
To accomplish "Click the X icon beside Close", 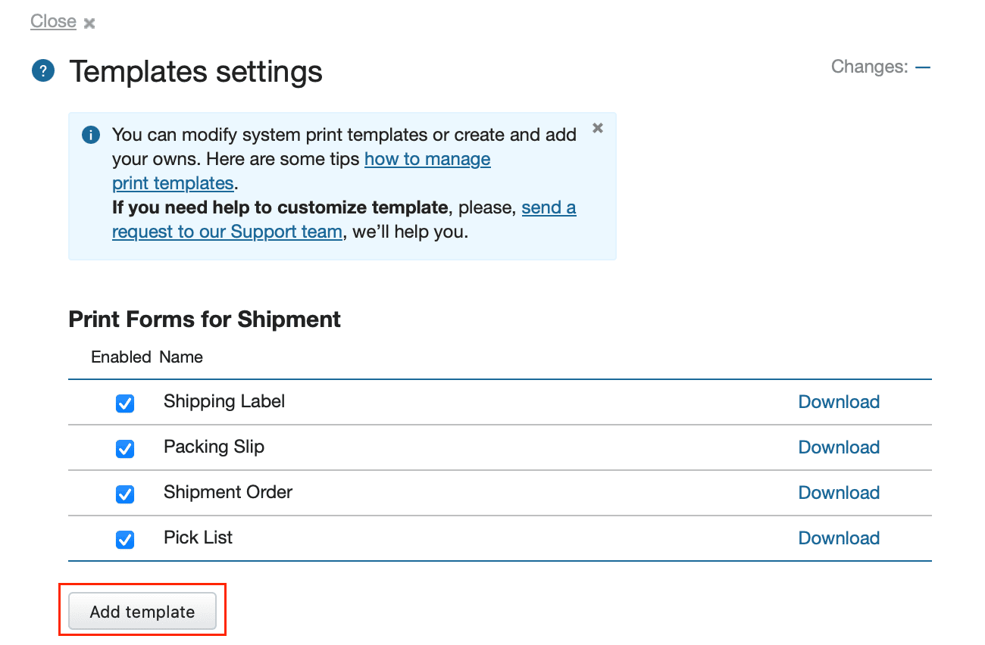I will click(89, 23).
